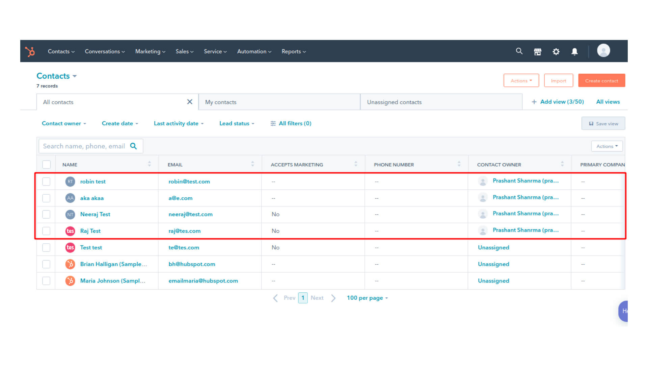
Task: Click the contact search magnifier icon
Action: (x=134, y=146)
